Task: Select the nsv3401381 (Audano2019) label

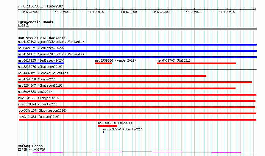Action: (39, 117)
